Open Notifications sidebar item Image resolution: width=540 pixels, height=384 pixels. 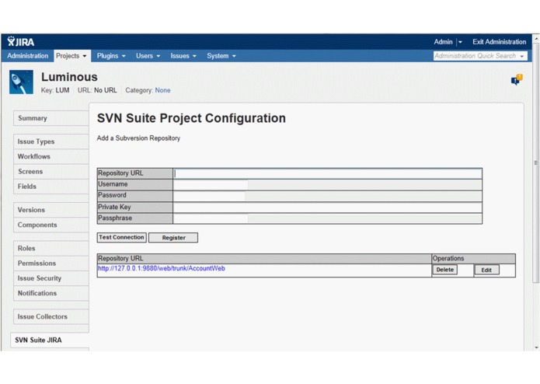[x=51, y=293]
